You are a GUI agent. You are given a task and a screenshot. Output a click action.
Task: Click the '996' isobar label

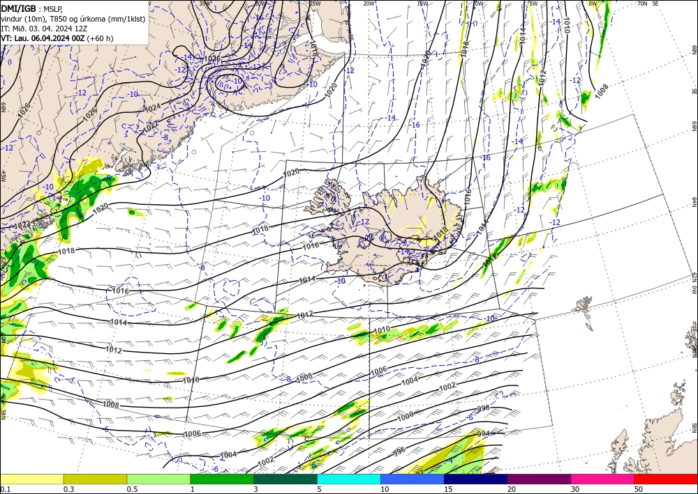pos(400,451)
